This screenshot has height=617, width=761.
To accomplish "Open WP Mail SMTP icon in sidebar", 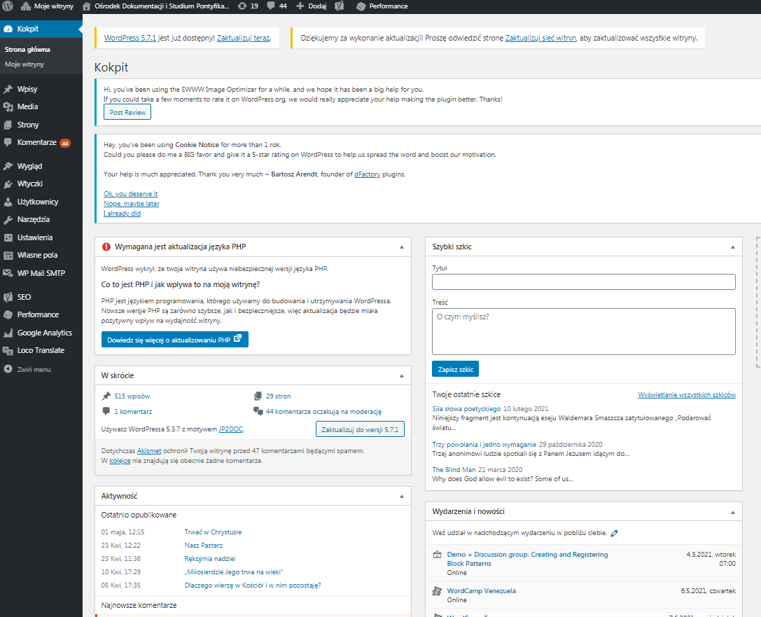I will pos(8,273).
